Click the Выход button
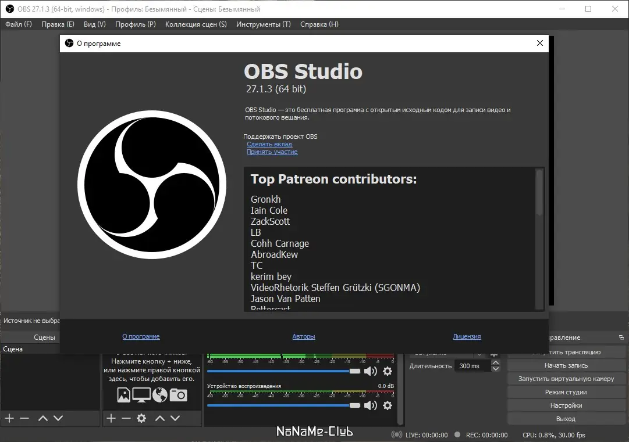The width and height of the screenshot is (629, 442). click(566, 419)
